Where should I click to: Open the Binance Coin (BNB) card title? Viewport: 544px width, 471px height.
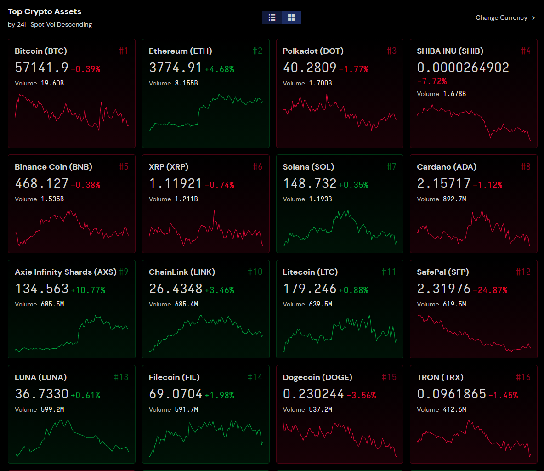click(53, 167)
